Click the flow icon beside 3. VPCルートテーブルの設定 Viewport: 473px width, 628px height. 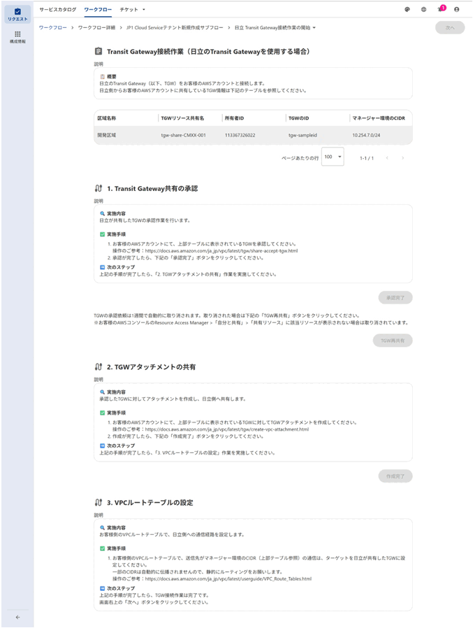pyautogui.click(x=99, y=502)
